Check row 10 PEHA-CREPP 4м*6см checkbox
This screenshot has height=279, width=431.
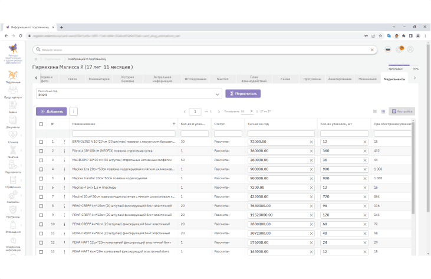click(x=41, y=224)
